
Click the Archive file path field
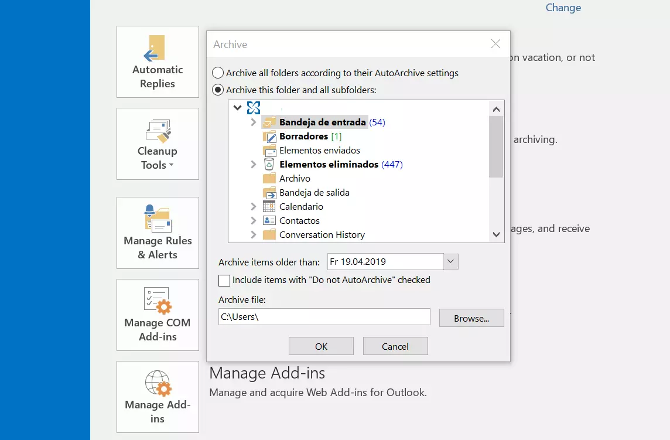tap(324, 316)
